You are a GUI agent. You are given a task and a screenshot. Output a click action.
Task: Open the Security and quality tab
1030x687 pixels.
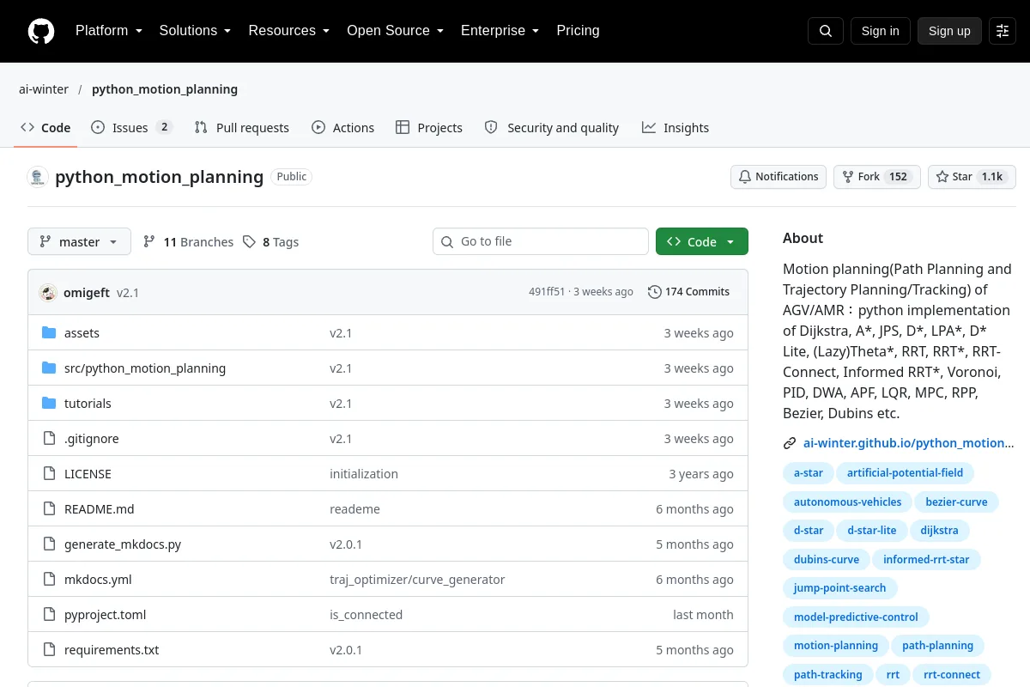(552, 128)
